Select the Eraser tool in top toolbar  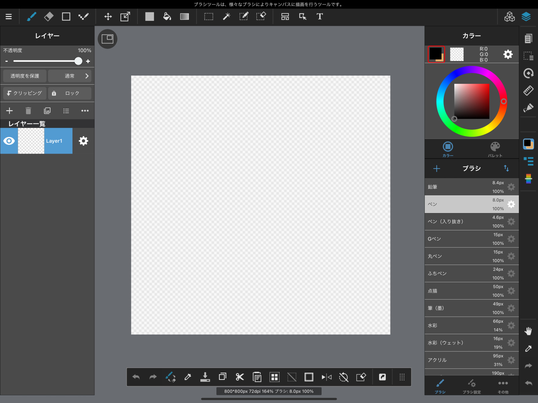pos(49,16)
